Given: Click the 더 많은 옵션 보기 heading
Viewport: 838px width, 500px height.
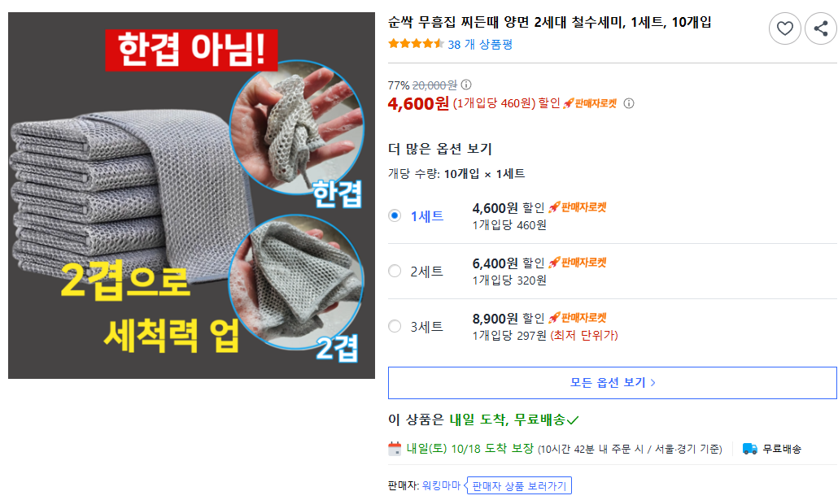Looking at the screenshot, I should pyautogui.click(x=440, y=149).
